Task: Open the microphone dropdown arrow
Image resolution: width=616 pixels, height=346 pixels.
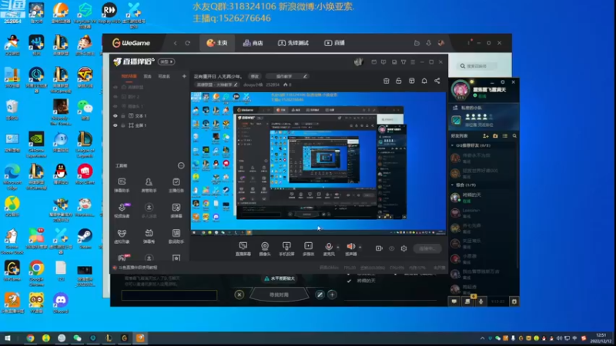Action: [x=338, y=248]
